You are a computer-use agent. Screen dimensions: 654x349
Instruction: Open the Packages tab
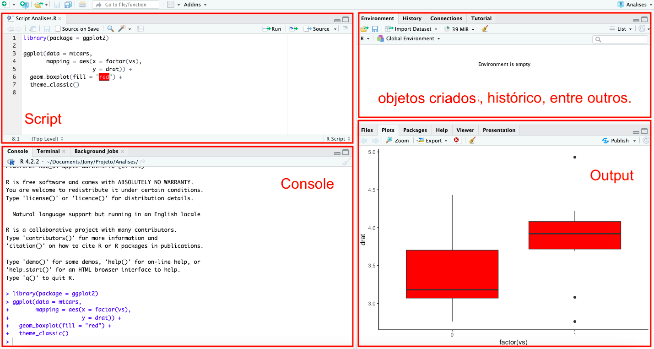tap(415, 130)
